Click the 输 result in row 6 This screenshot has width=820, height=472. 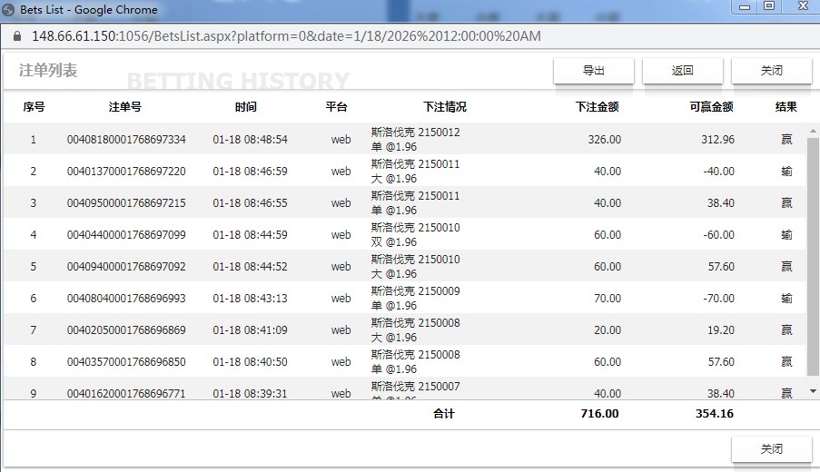pos(786,299)
